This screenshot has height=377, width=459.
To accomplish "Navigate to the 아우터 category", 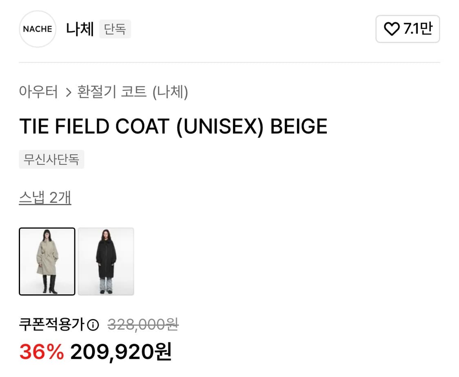I will click(39, 92).
